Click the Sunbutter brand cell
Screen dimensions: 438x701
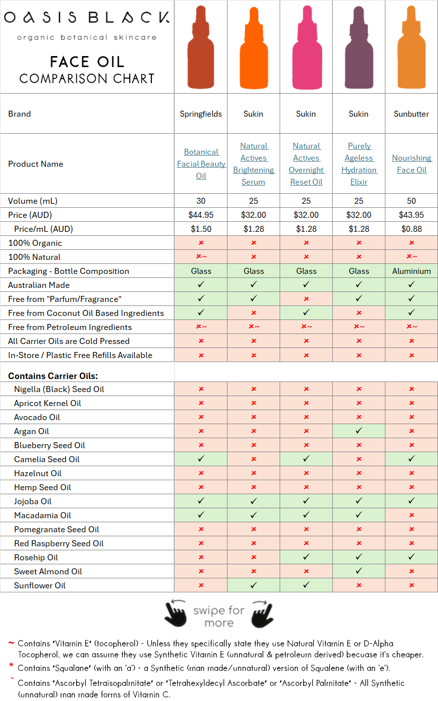[411, 114]
